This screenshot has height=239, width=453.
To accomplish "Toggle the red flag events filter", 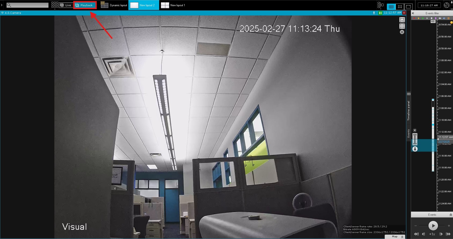I will click(x=414, y=18).
